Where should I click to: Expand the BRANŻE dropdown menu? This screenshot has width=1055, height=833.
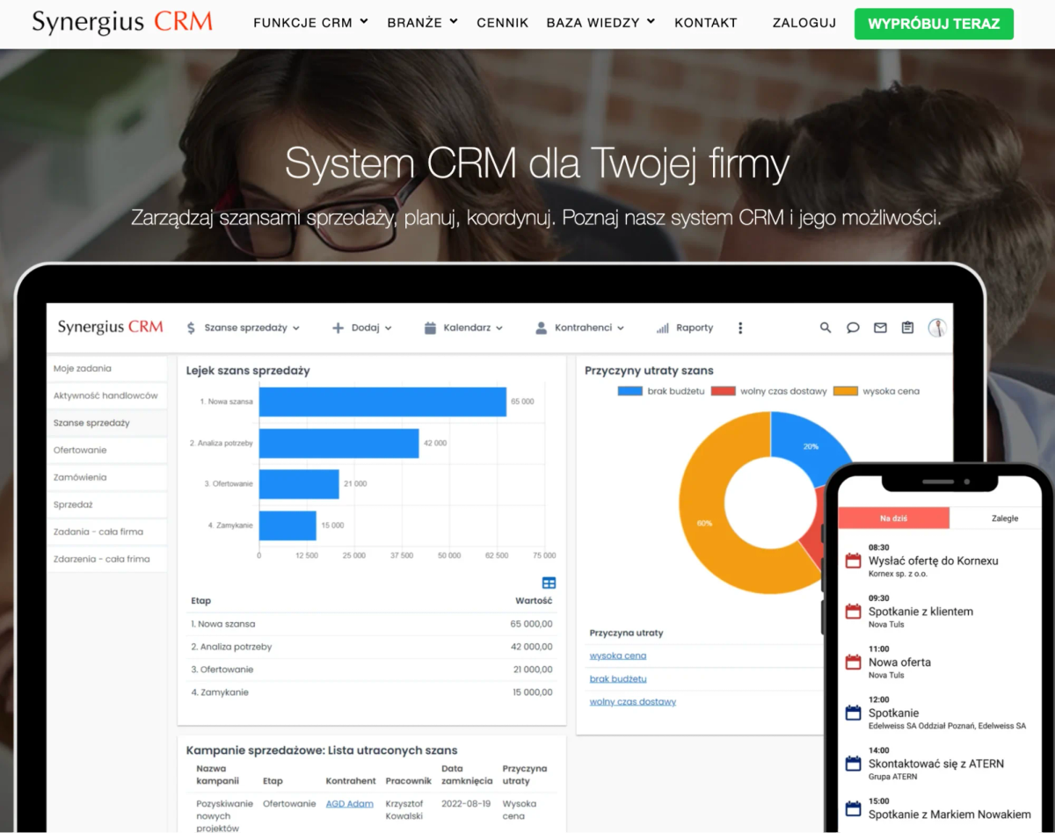pyautogui.click(x=423, y=23)
